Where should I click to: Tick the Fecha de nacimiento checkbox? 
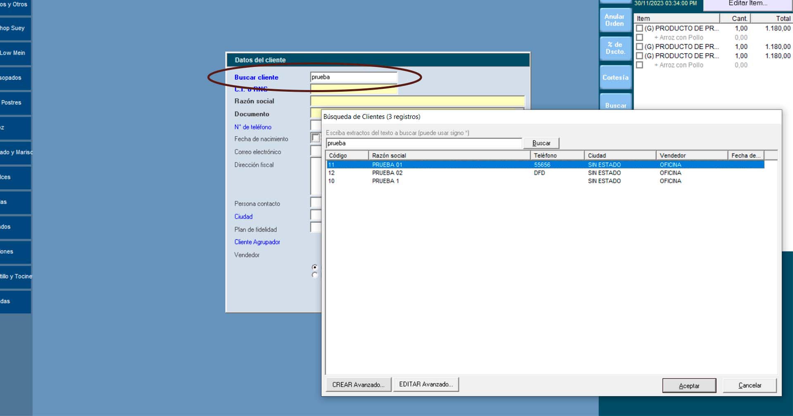(316, 138)
